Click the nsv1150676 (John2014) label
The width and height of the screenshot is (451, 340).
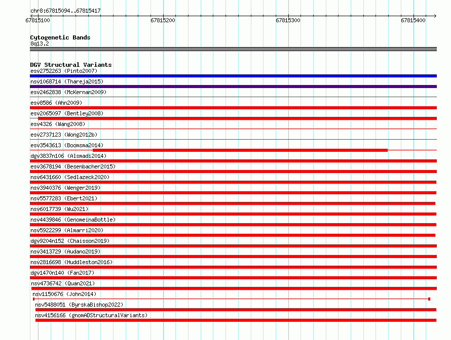(64, 294)
